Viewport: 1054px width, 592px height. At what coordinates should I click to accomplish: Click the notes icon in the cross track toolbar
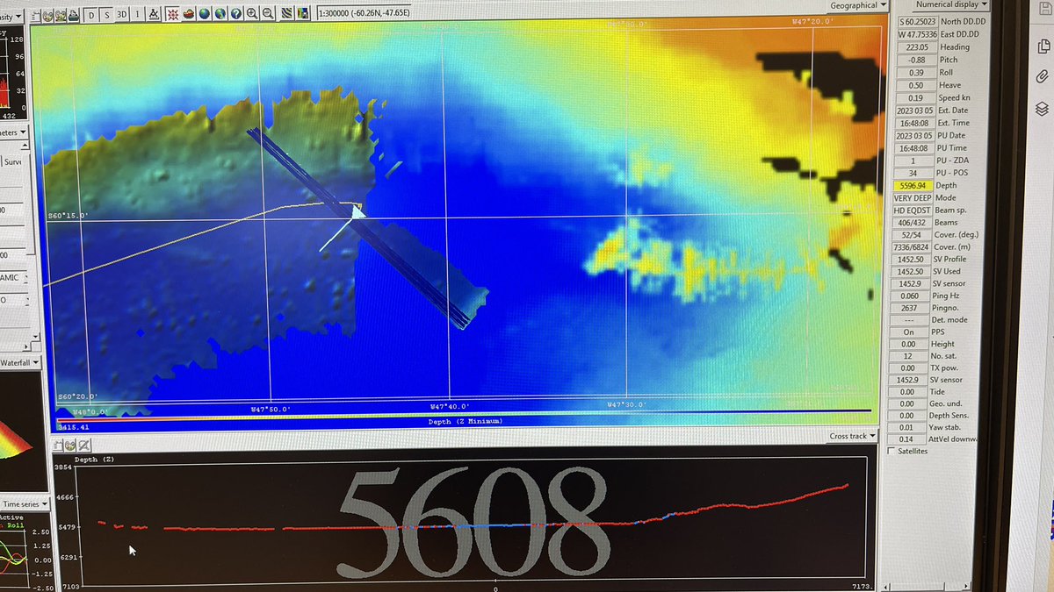[58, 446]
